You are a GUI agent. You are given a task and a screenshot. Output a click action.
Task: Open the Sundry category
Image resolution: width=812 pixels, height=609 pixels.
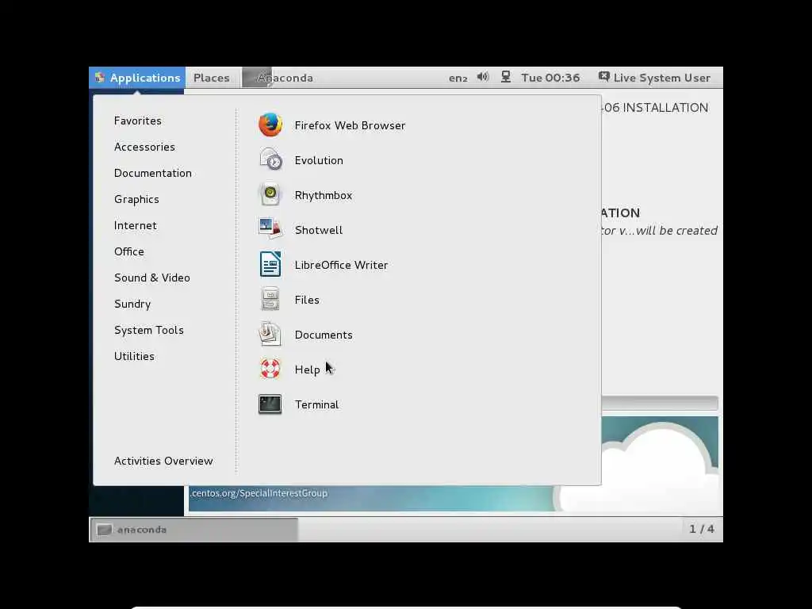pos(132,304)
